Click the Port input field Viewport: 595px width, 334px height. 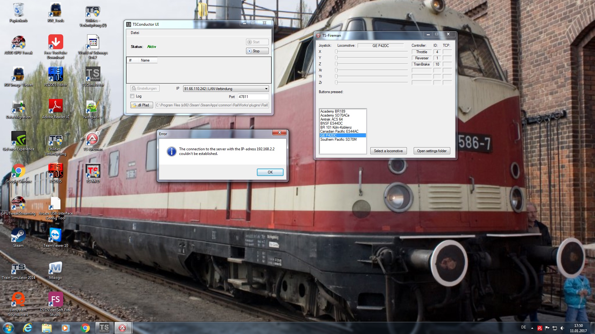(253, 97)
